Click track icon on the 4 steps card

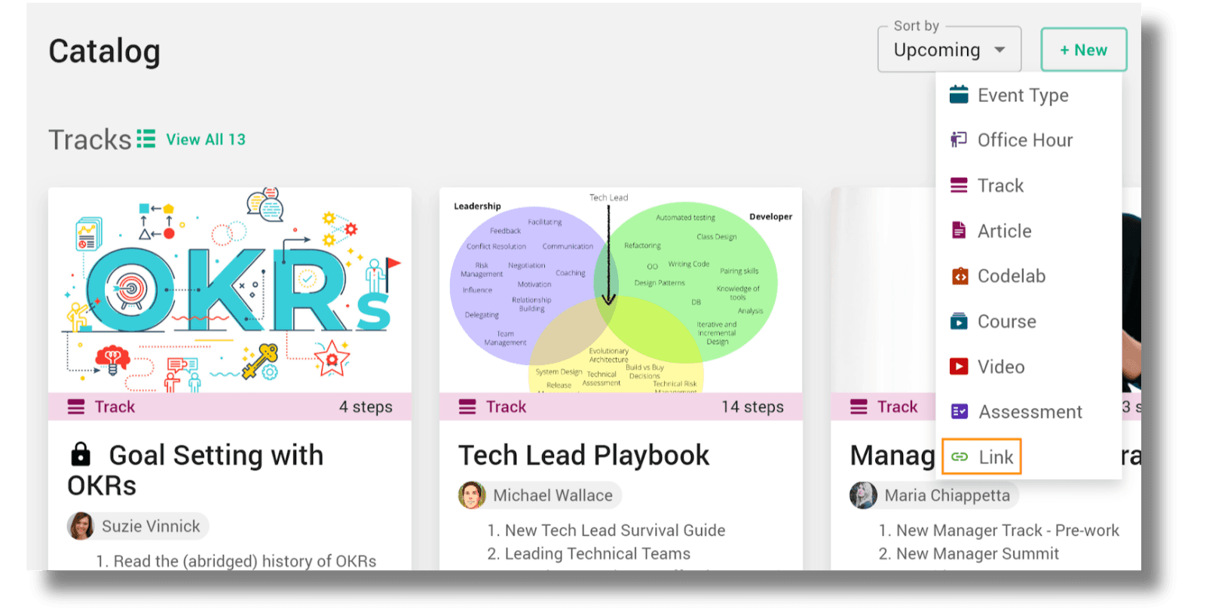76,407
